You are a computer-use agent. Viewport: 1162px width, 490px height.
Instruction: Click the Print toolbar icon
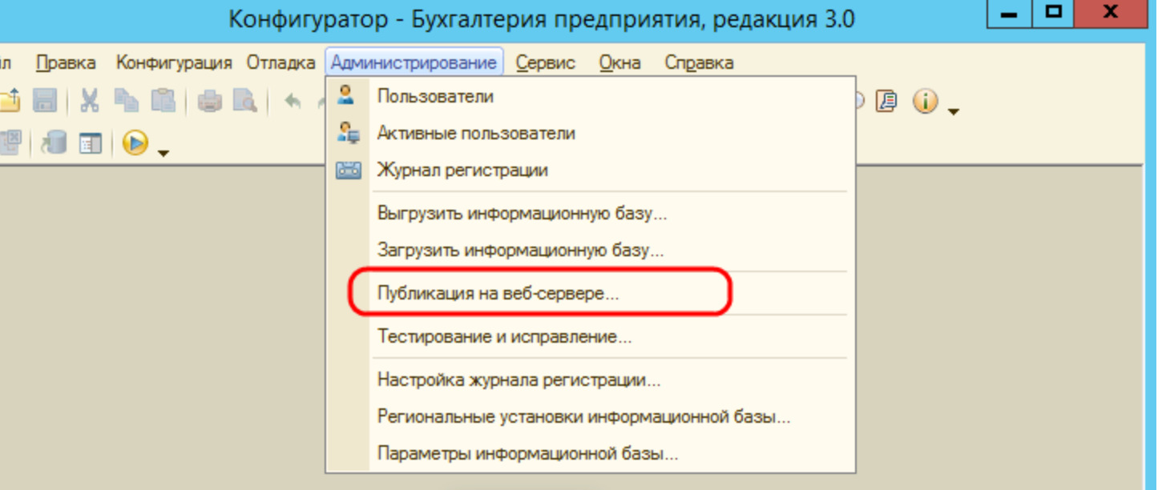pyautogui.click(x=209, y=102)
